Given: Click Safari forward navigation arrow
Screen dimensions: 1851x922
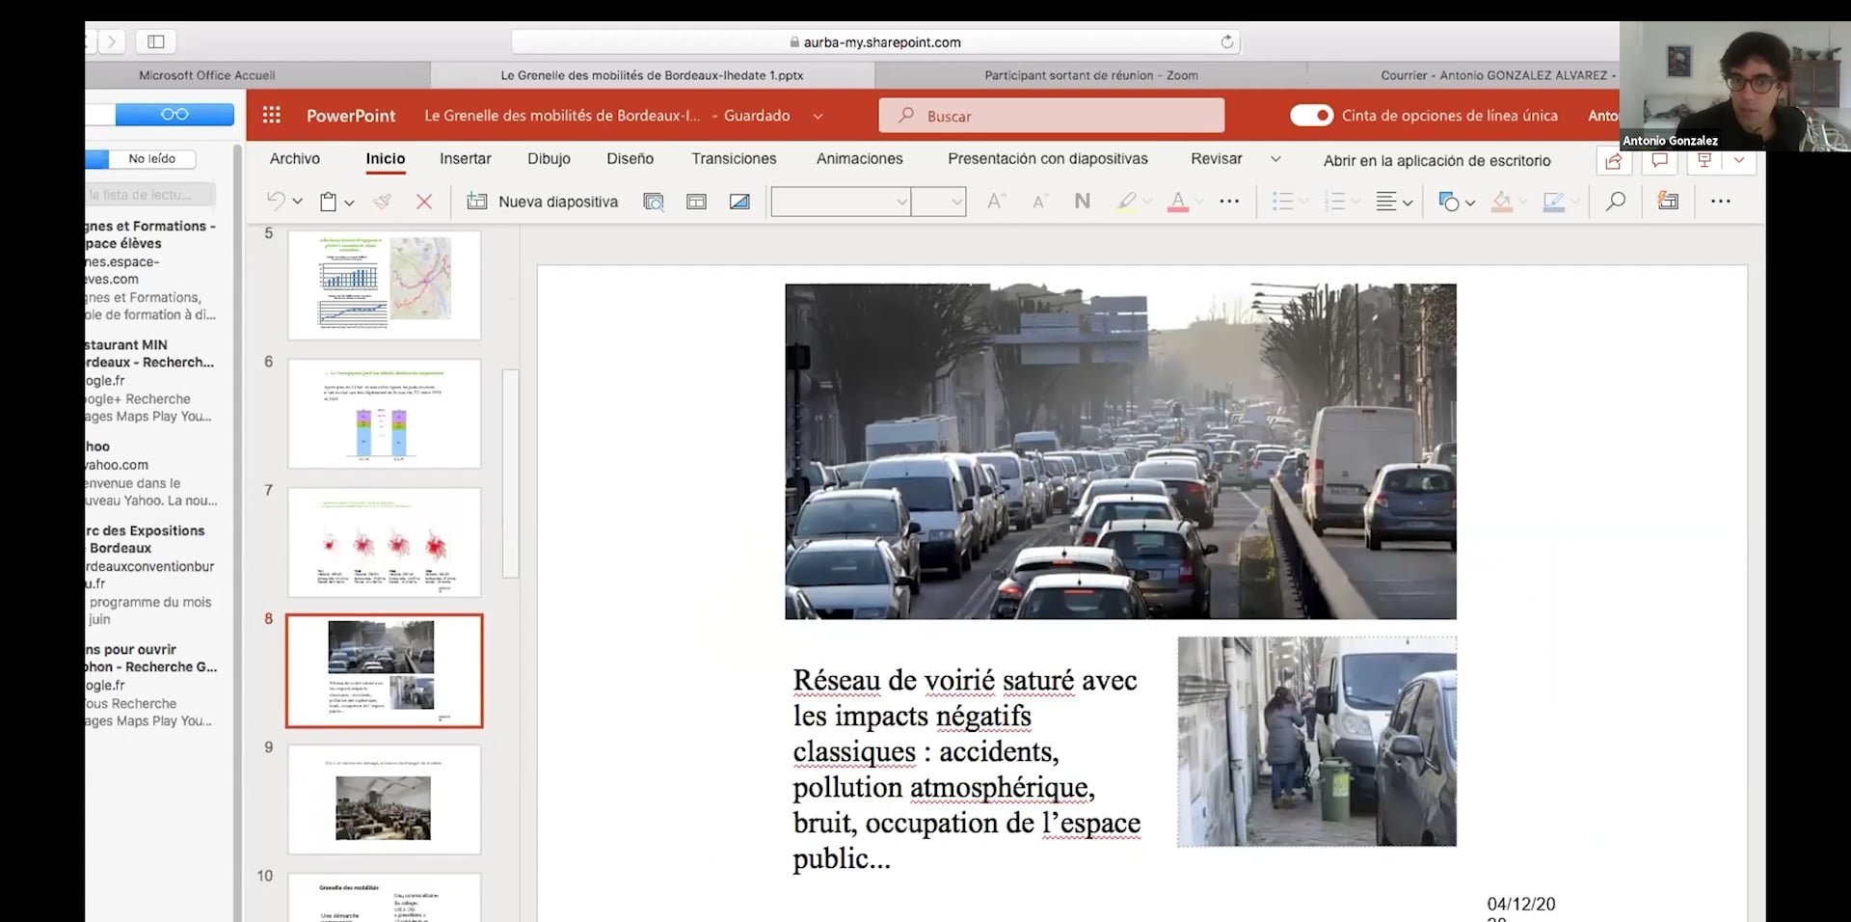Looking at the screenshot, I should pyautogui.click(x=112, y=41).
